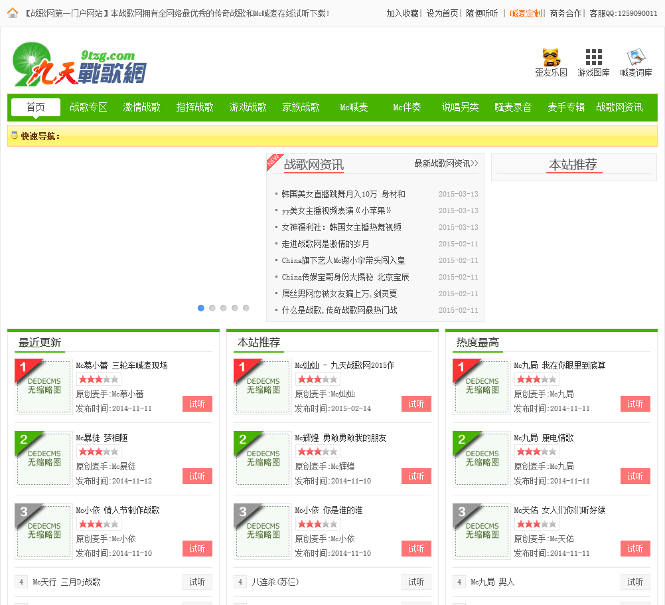Open news China旗下艺人Mc谢小宇带头闯入皇

point(343,260)
